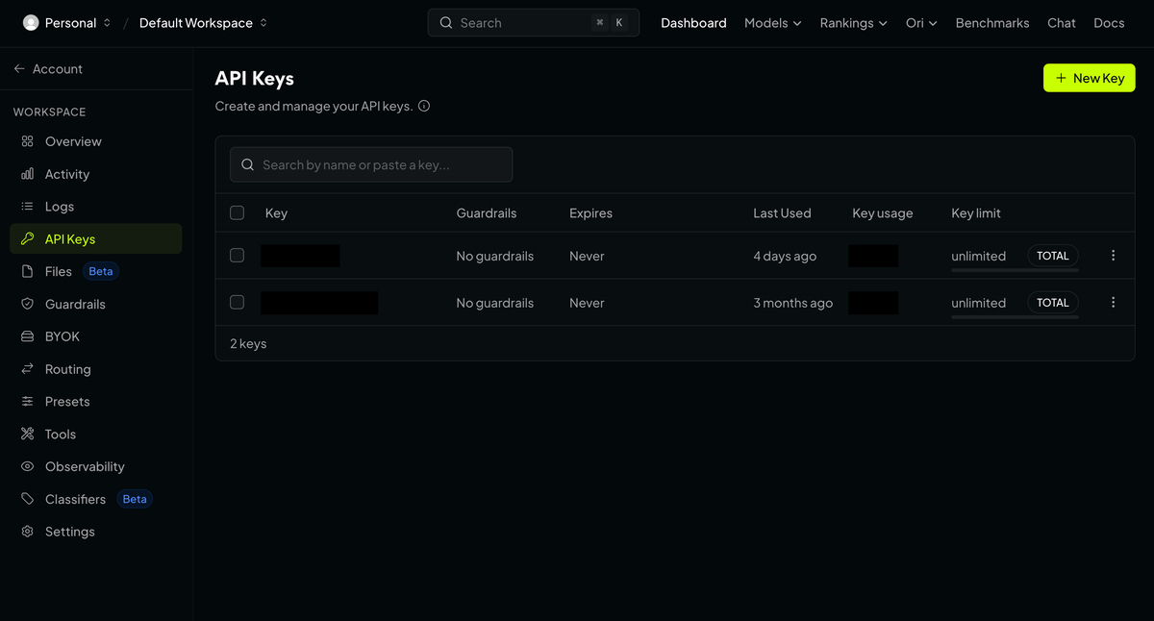Screen dimensions: 1154x621
Task: Click the BYOK icon in sidebar
Action: point(27,336)
